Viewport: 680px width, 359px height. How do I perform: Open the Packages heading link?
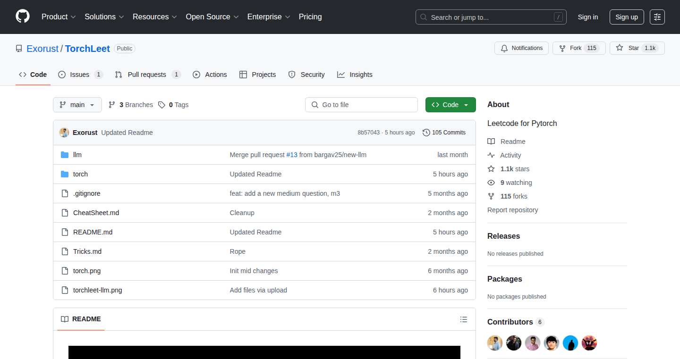point(505,279)
